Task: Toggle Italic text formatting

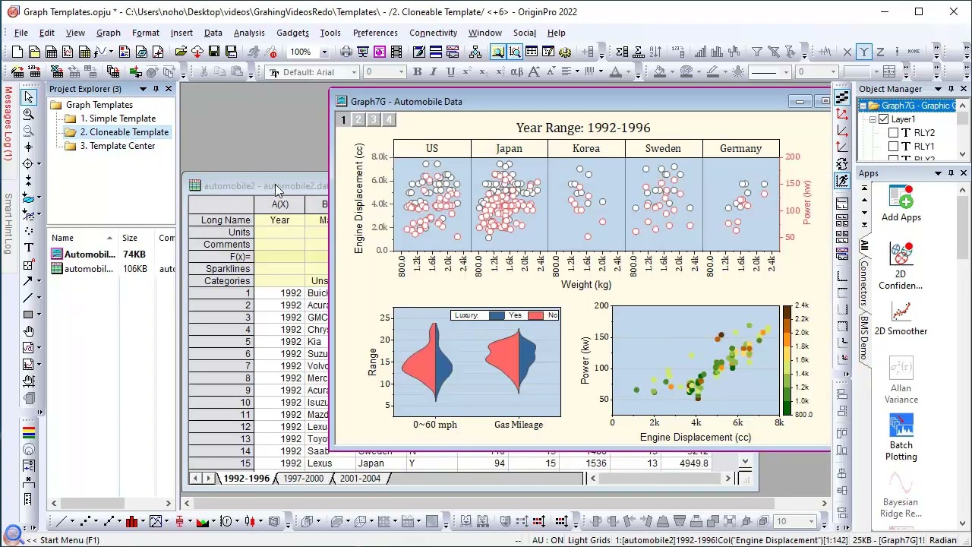Action: pos(434,72)
